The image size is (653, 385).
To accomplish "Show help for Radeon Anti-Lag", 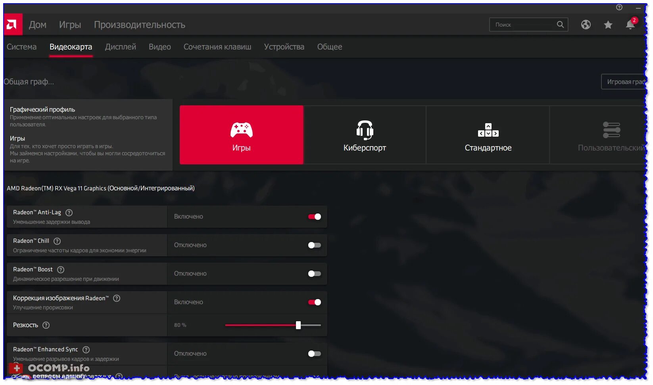I will coord(69,213).
